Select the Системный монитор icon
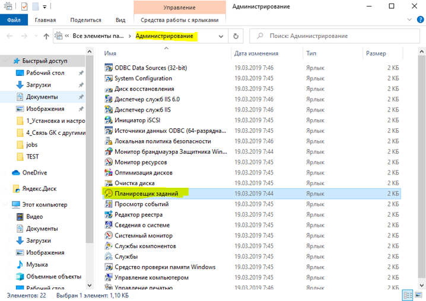Screen dimensions: 426x301 point(109,236)
